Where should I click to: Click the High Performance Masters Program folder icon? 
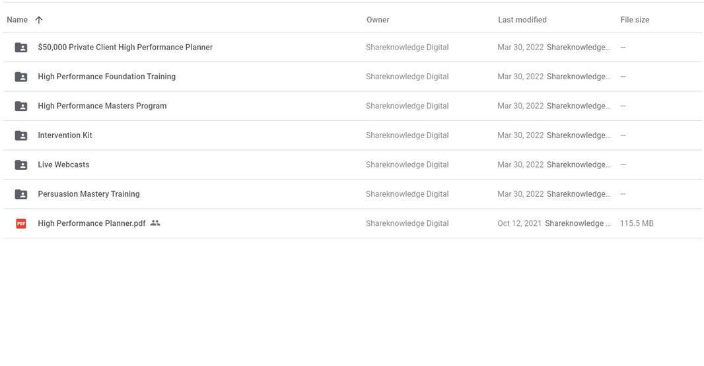[21, 106]
